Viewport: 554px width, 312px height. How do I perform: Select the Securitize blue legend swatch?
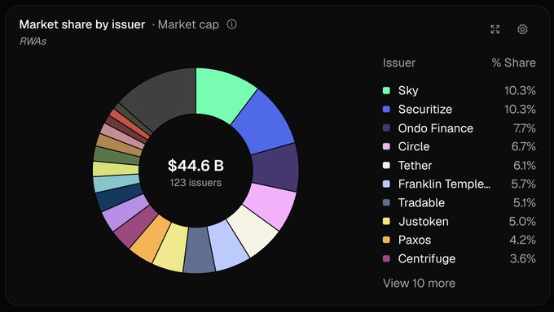[x=386, y=110]
